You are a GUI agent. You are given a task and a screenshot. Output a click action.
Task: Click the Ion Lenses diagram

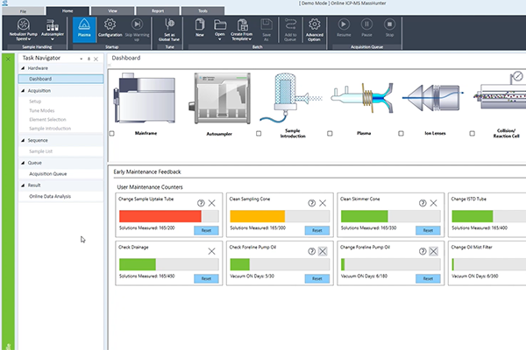(433, 97)
